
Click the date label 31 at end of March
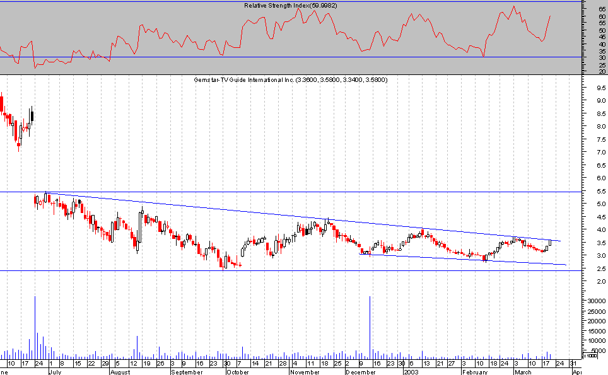573,364
